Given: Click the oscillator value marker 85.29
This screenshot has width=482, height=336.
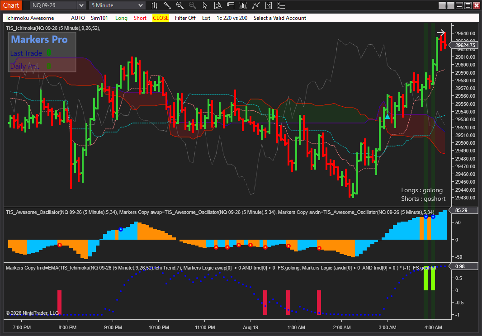Looking at the screenshot, I should pyautogui.click(x=463, y=210).
